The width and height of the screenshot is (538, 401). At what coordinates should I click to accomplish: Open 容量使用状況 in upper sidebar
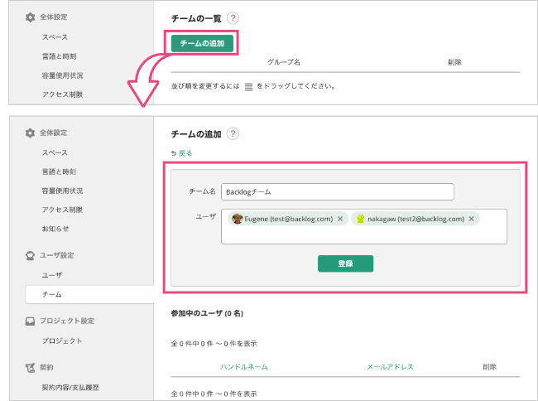(x=62, y=75)
